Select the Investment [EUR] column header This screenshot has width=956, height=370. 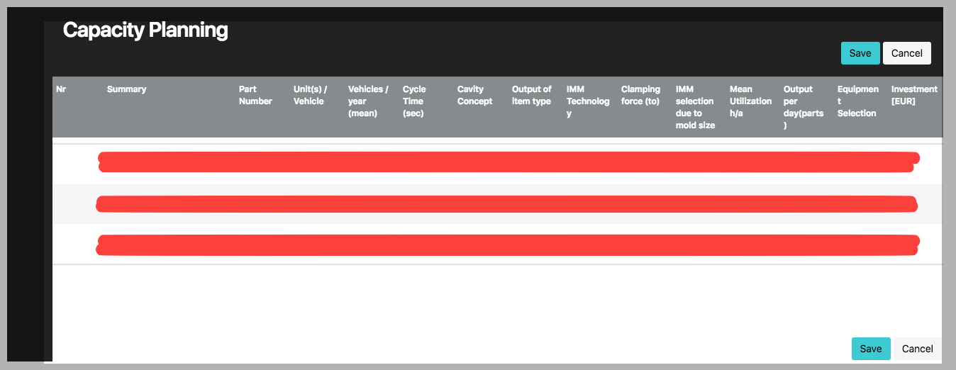coord(914,95)
